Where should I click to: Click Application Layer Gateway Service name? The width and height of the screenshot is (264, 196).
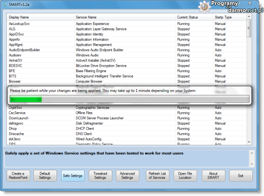click(101, 29)
